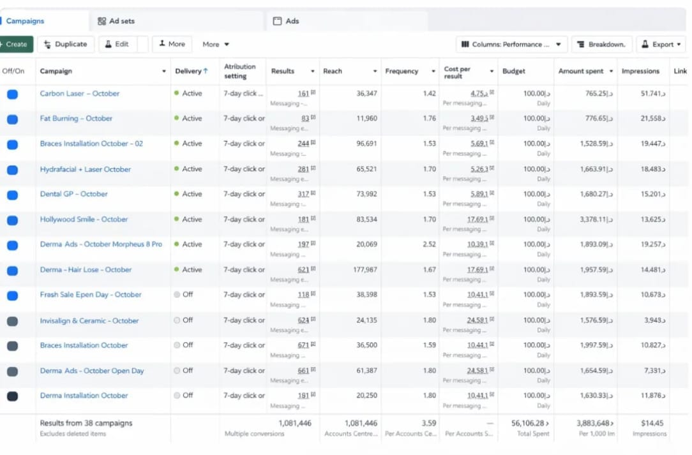
Task: Click the green Active dot for Dental GP
Action: pyautogui.click(x=177, y=194)
